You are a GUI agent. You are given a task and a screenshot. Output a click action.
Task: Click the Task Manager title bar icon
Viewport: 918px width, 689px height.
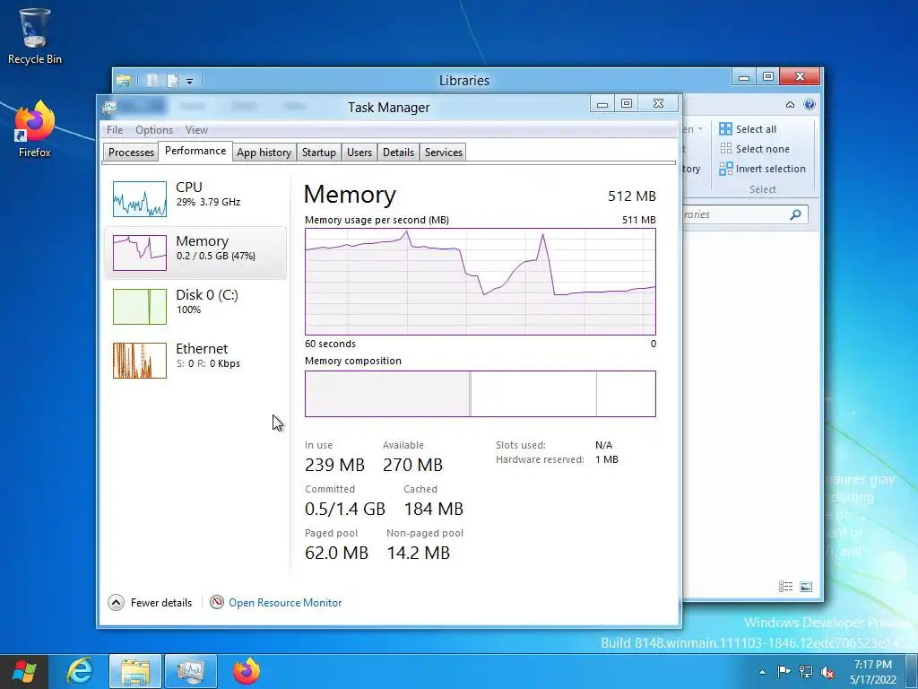108,108
